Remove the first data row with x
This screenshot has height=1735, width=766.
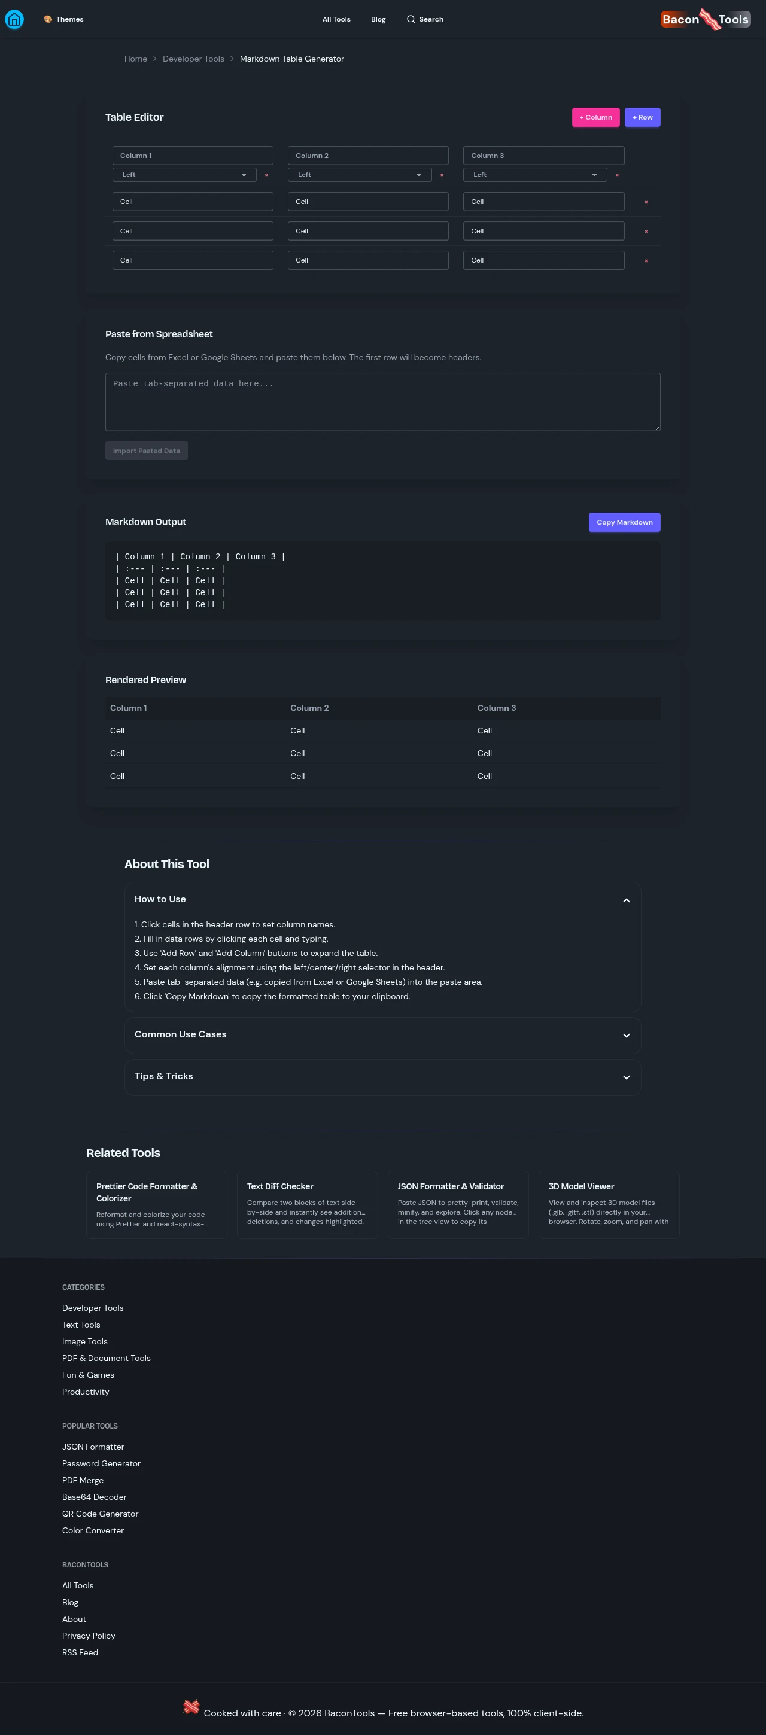coord(646,202)
